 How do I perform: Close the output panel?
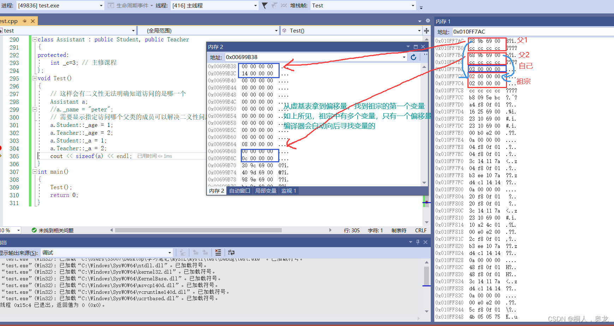425,242
